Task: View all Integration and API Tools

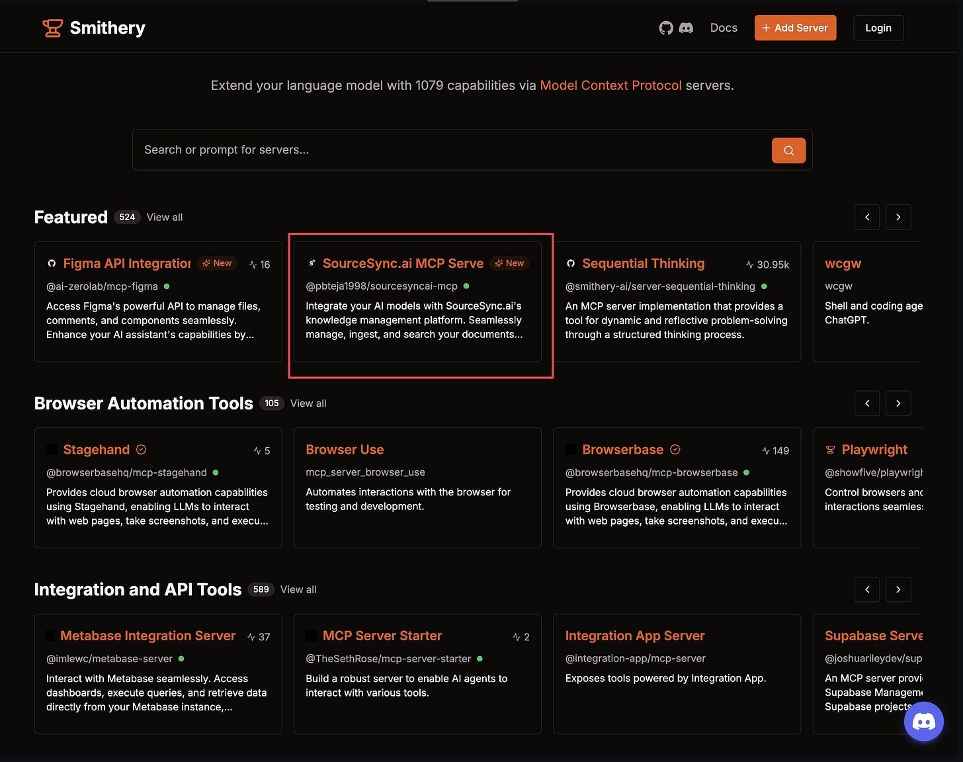Action: (x=298, y=589)
